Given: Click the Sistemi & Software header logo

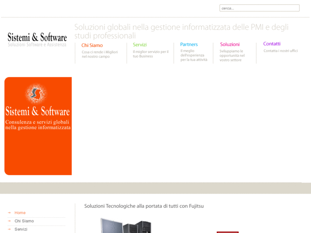Looking at the screenshot, I should point(37,39).
